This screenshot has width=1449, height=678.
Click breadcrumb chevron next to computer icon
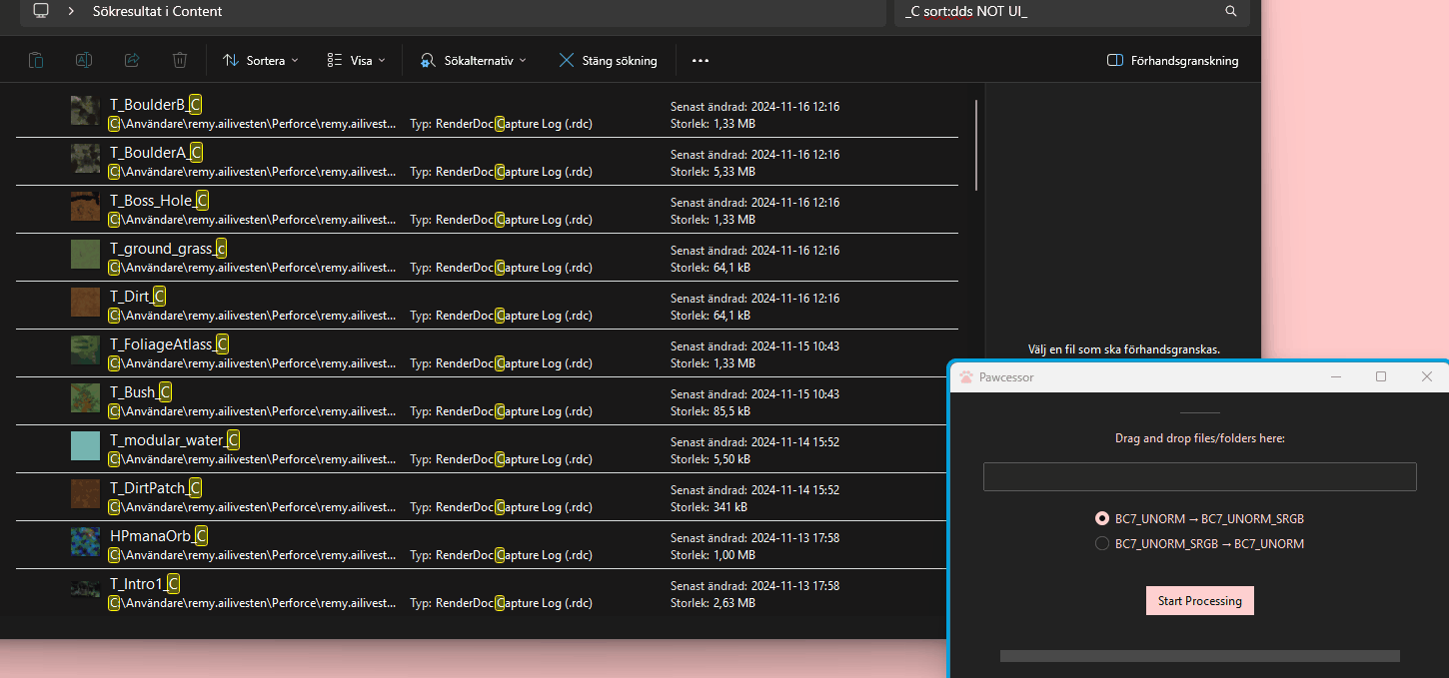point(71,11)
